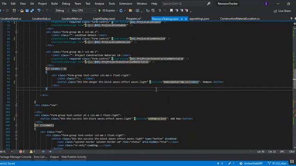Click the Redo icon
296x166 pixels.
(47, 11)
